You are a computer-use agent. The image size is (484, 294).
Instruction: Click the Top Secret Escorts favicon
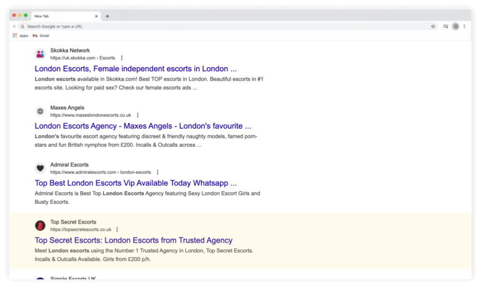tap(40, 226)
